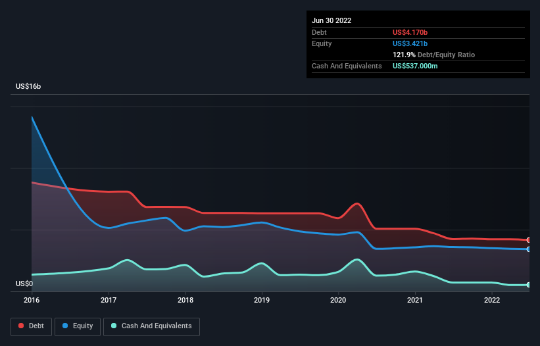Click the 121.9% Debt/Equity Ratio text
The height and width of the screenshot is (346, 540).
tap(433, 55)
